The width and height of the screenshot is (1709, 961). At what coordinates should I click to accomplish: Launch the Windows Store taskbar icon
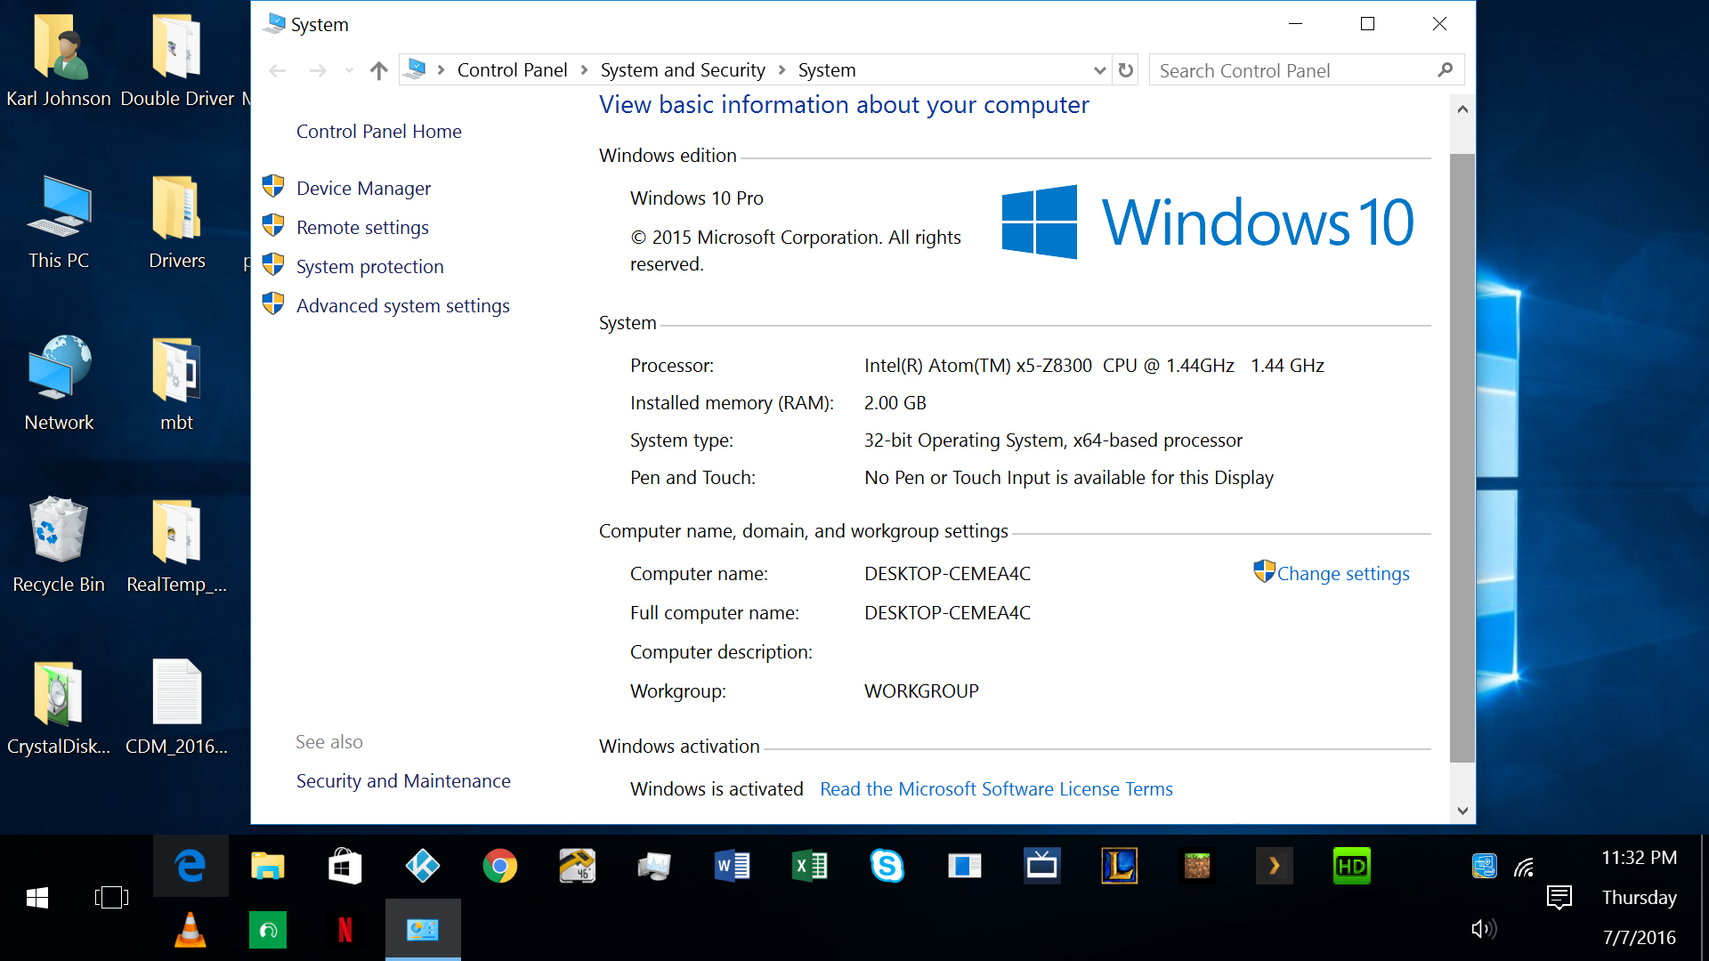(345, 866)
